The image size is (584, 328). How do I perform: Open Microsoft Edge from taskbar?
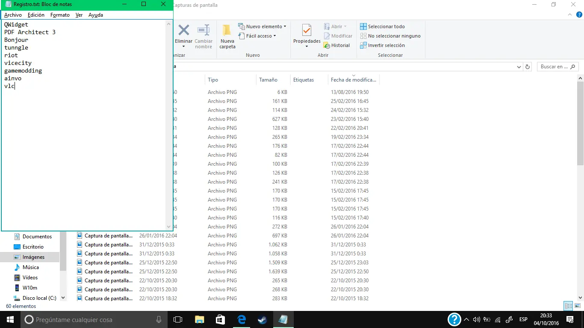click(242, 319)
